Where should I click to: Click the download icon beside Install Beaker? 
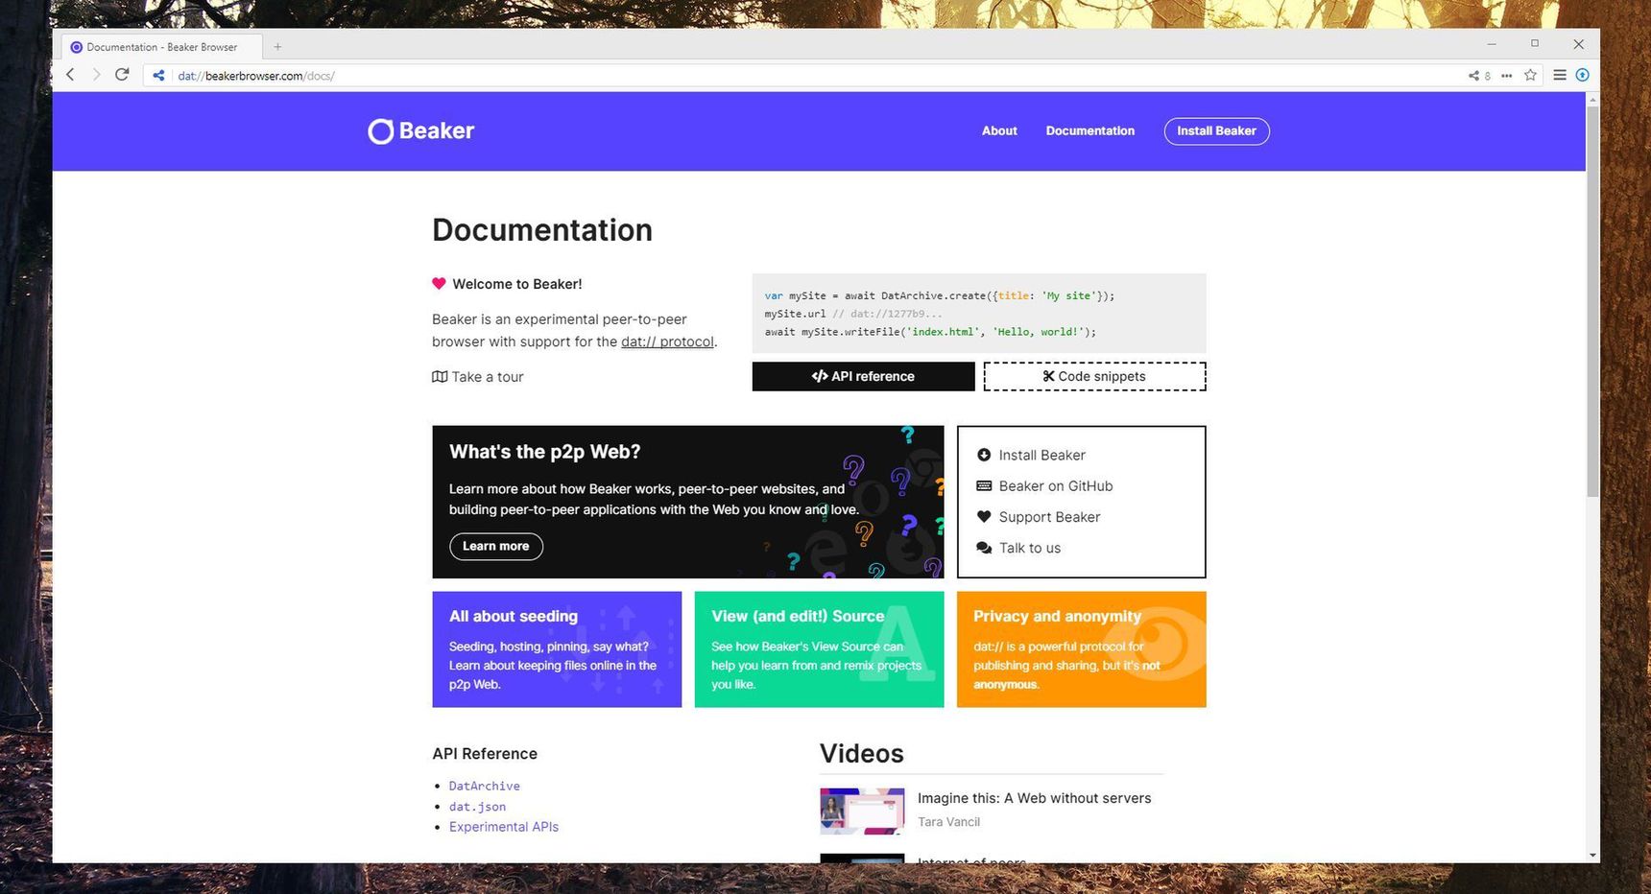tap(984, 455)
